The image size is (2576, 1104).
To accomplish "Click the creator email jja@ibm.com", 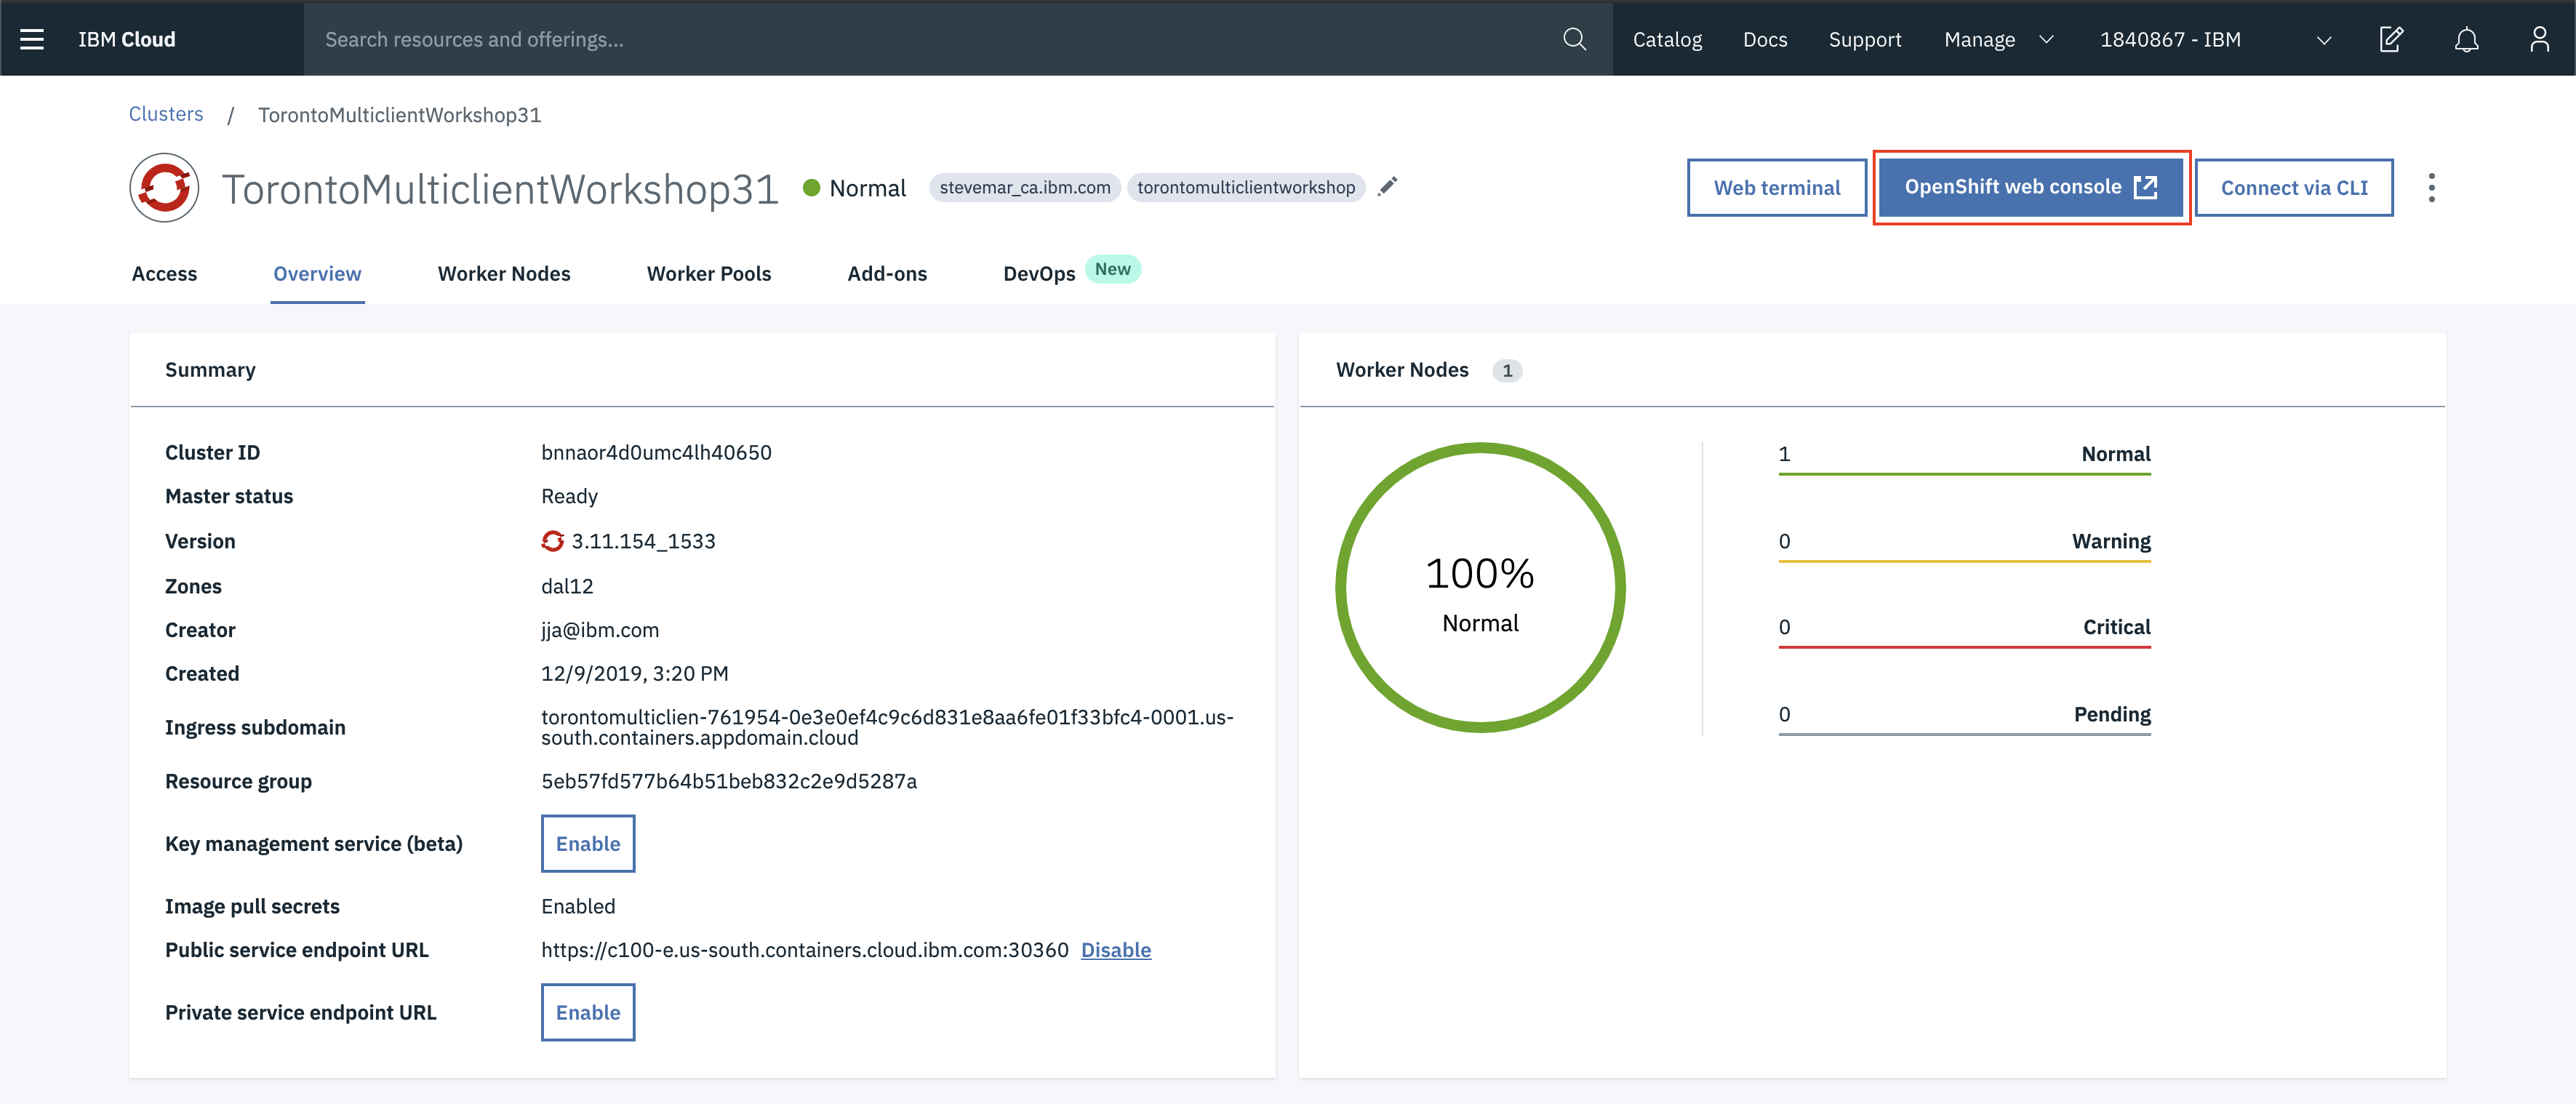I will pyautogui.click(x=600, y=630).
